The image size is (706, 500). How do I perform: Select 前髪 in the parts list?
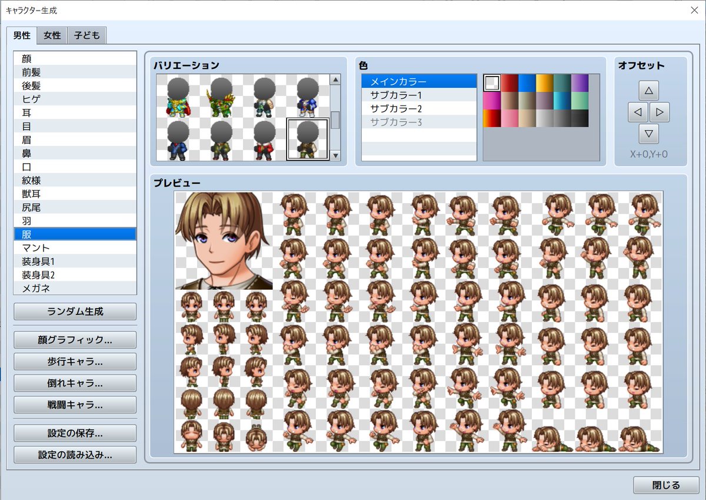75,72
